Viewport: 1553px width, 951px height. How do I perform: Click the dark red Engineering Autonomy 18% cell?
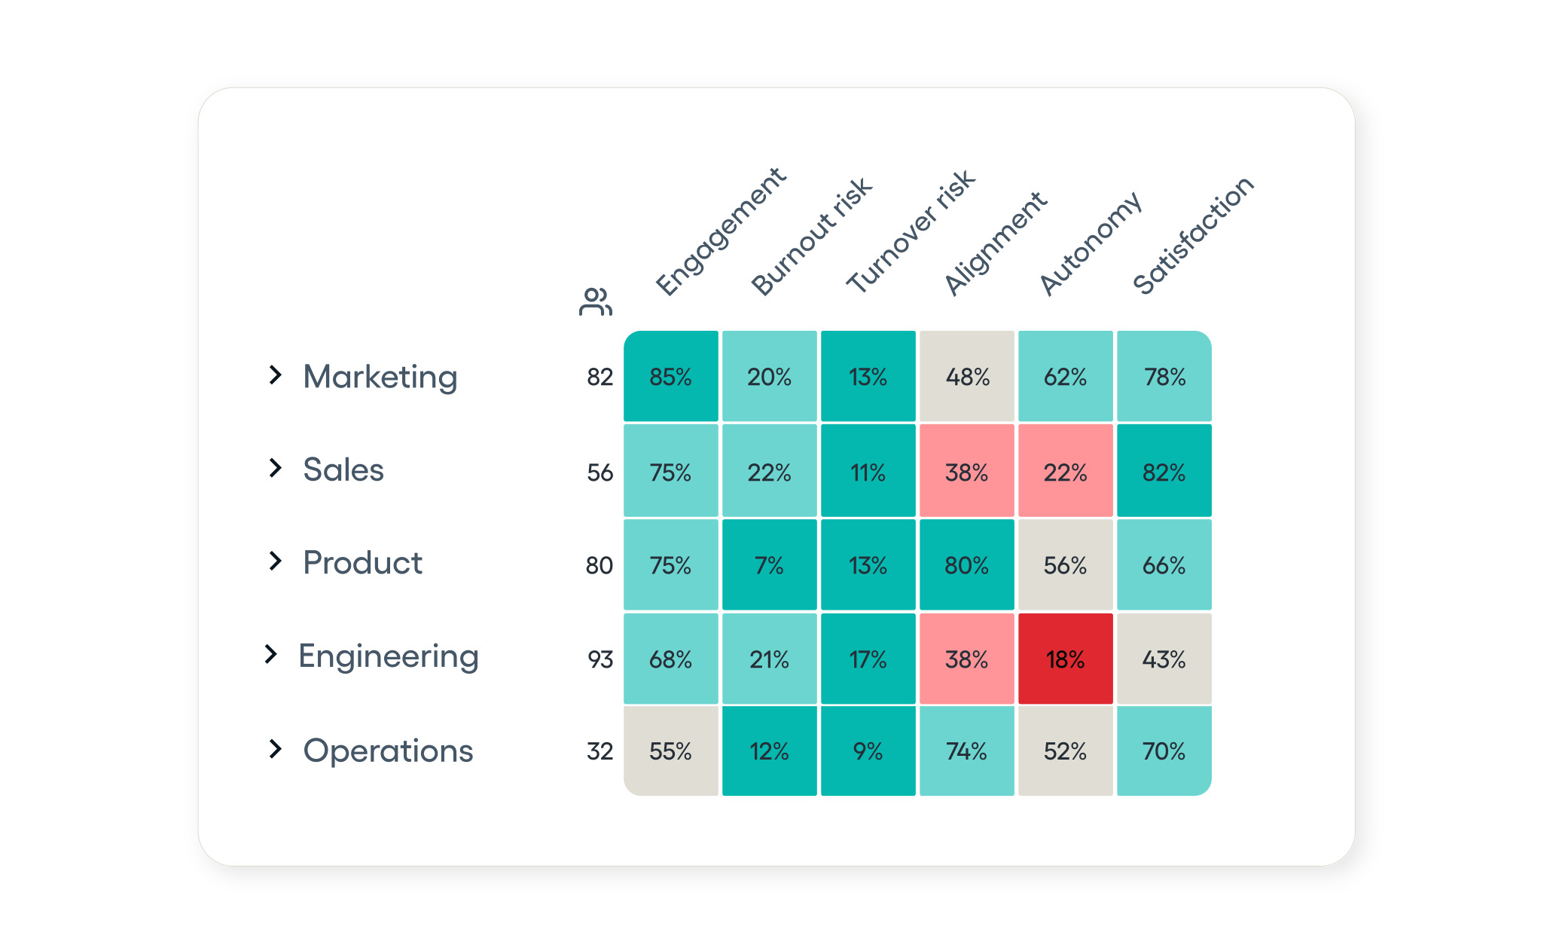1065,659
